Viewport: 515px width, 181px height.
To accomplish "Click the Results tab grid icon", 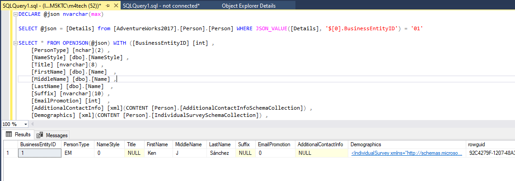I will 9,135.
